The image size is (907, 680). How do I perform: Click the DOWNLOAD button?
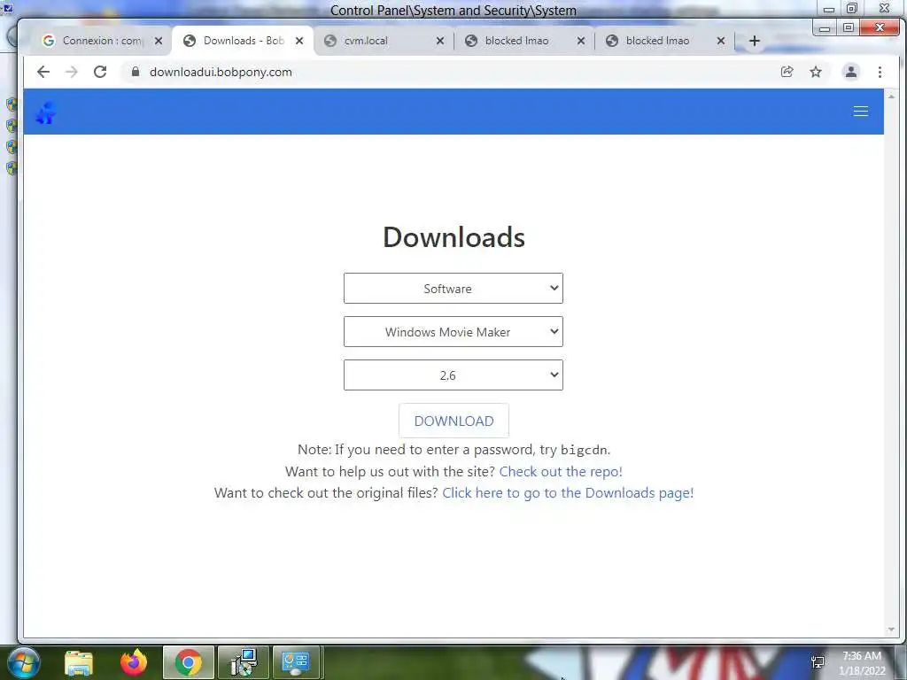[x=453, y=421]
